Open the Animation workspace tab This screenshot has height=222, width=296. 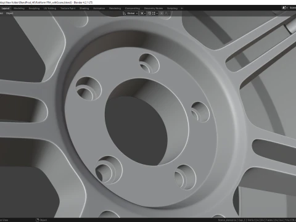(x=99, y=9)
